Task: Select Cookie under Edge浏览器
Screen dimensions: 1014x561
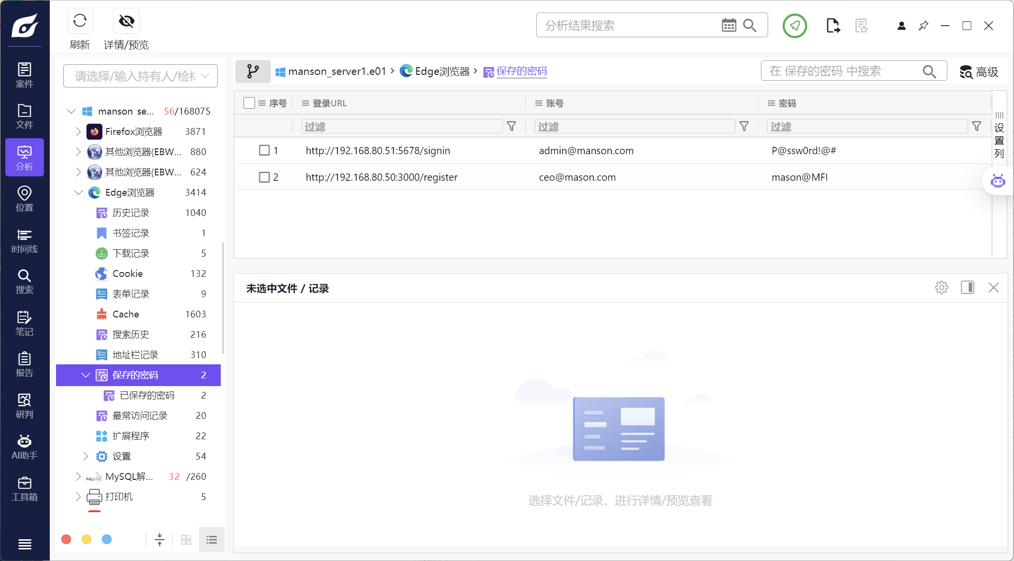Action: coord(128,273)
